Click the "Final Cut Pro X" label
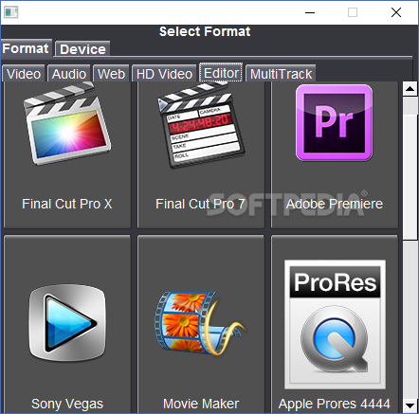This screenshot has width=419, height=414. coord(67,204)
